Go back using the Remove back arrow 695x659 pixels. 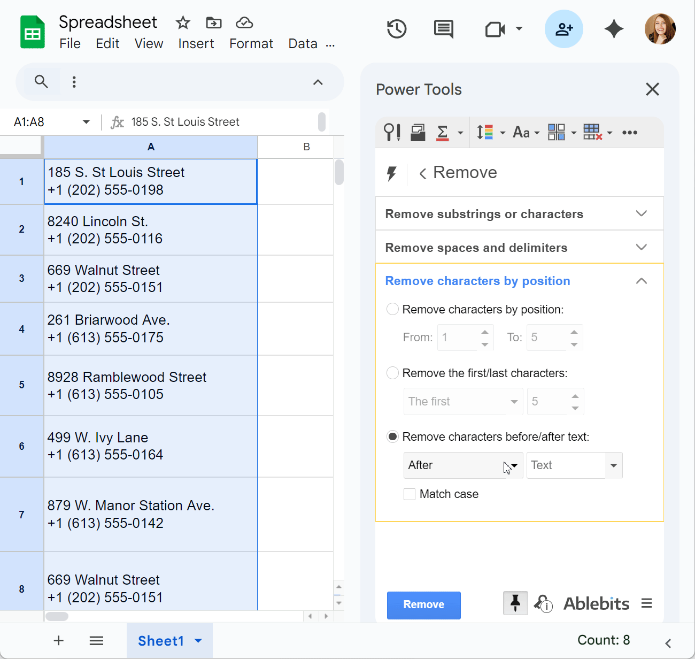click(x=422, y=172)
